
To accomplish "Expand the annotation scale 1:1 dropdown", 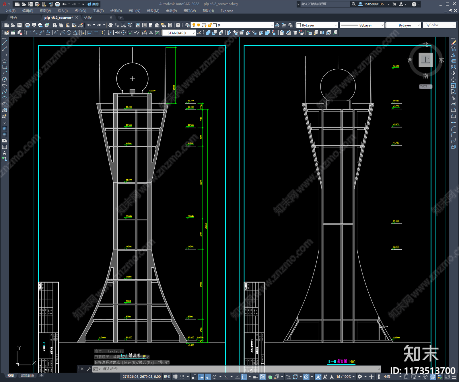I will [x=345, y=377].
